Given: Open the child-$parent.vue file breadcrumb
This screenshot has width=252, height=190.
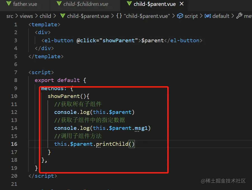Looking at the screenshot, I should pos(88,16).
